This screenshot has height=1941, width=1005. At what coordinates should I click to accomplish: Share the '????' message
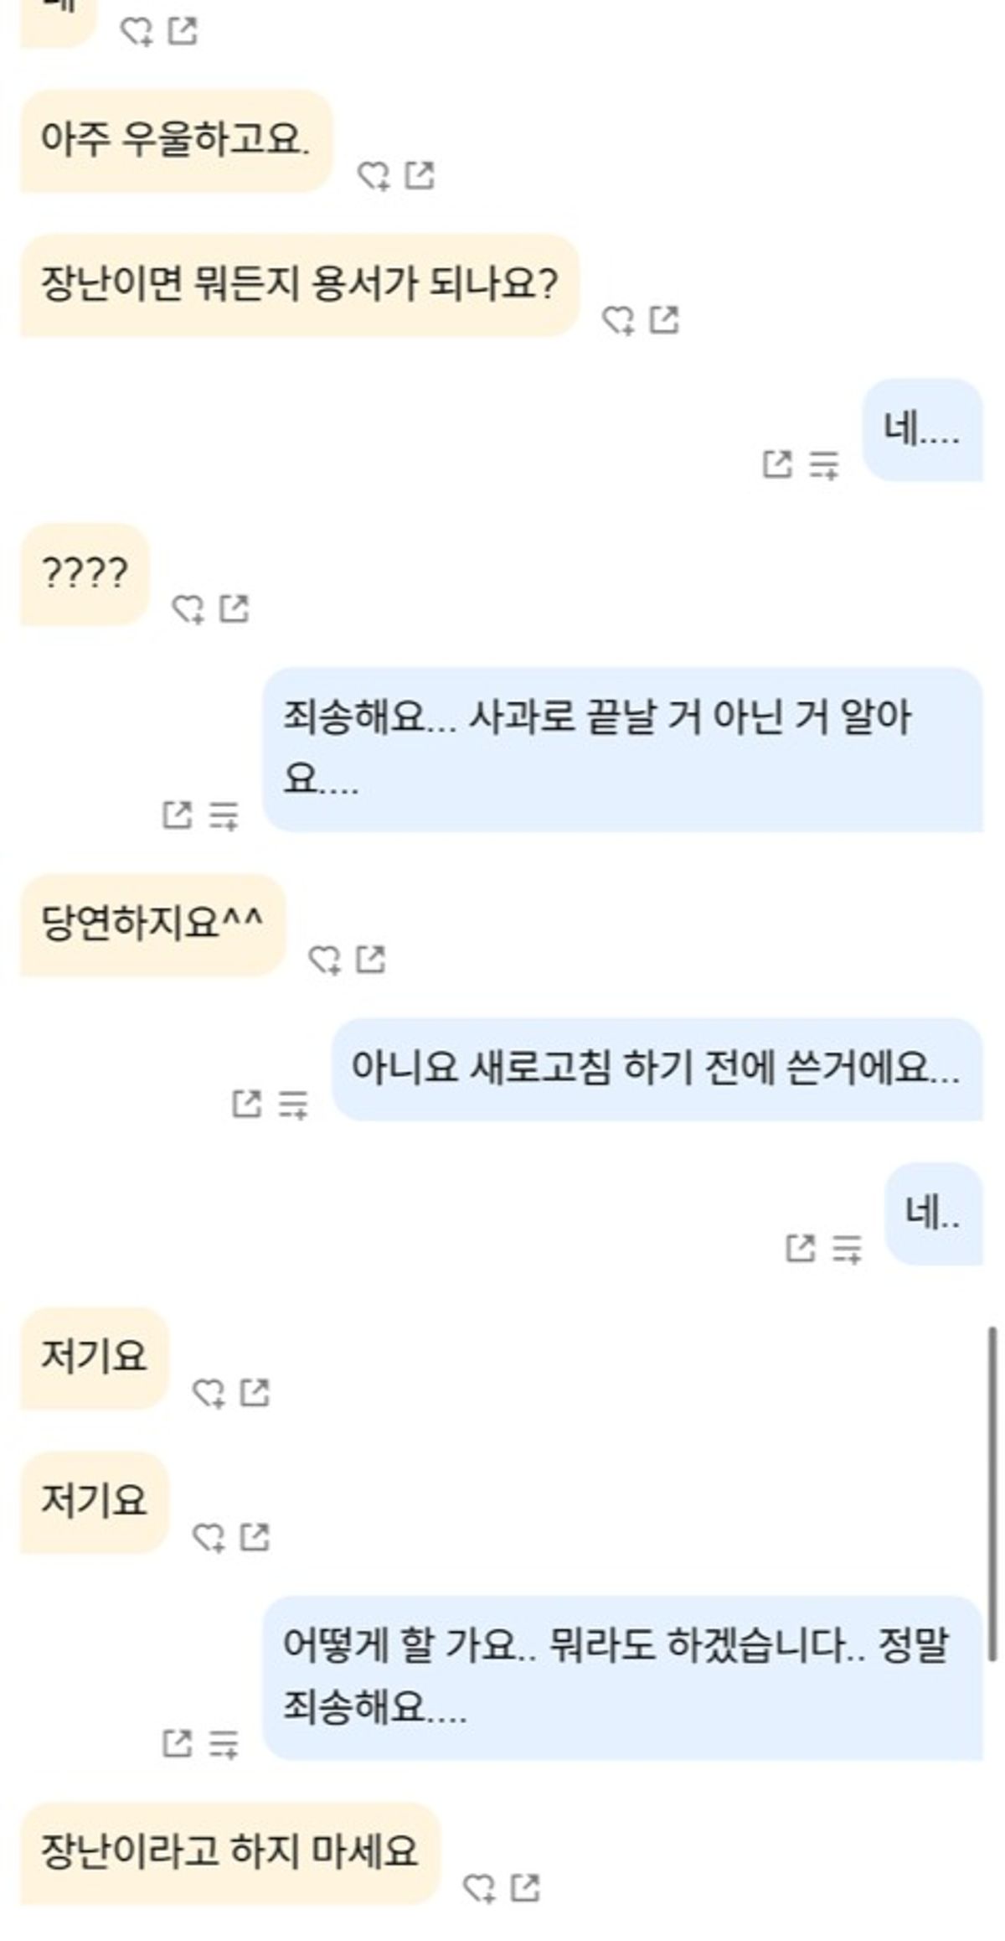(234, 608)
